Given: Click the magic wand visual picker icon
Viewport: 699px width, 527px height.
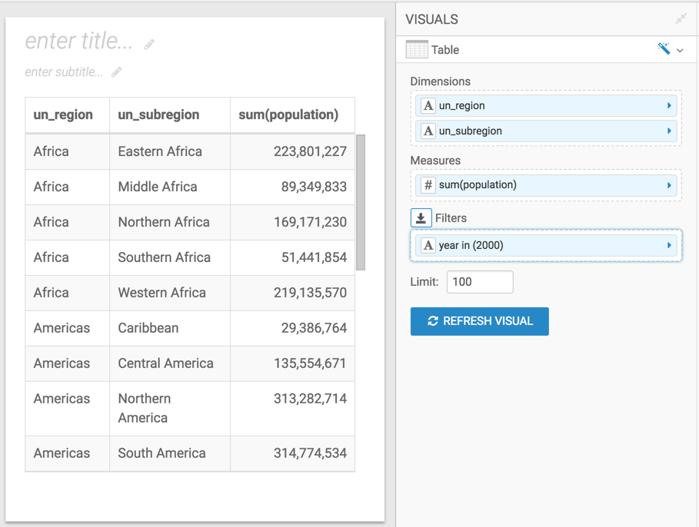Looking at the screenshot, I should (x=664, y=49).
